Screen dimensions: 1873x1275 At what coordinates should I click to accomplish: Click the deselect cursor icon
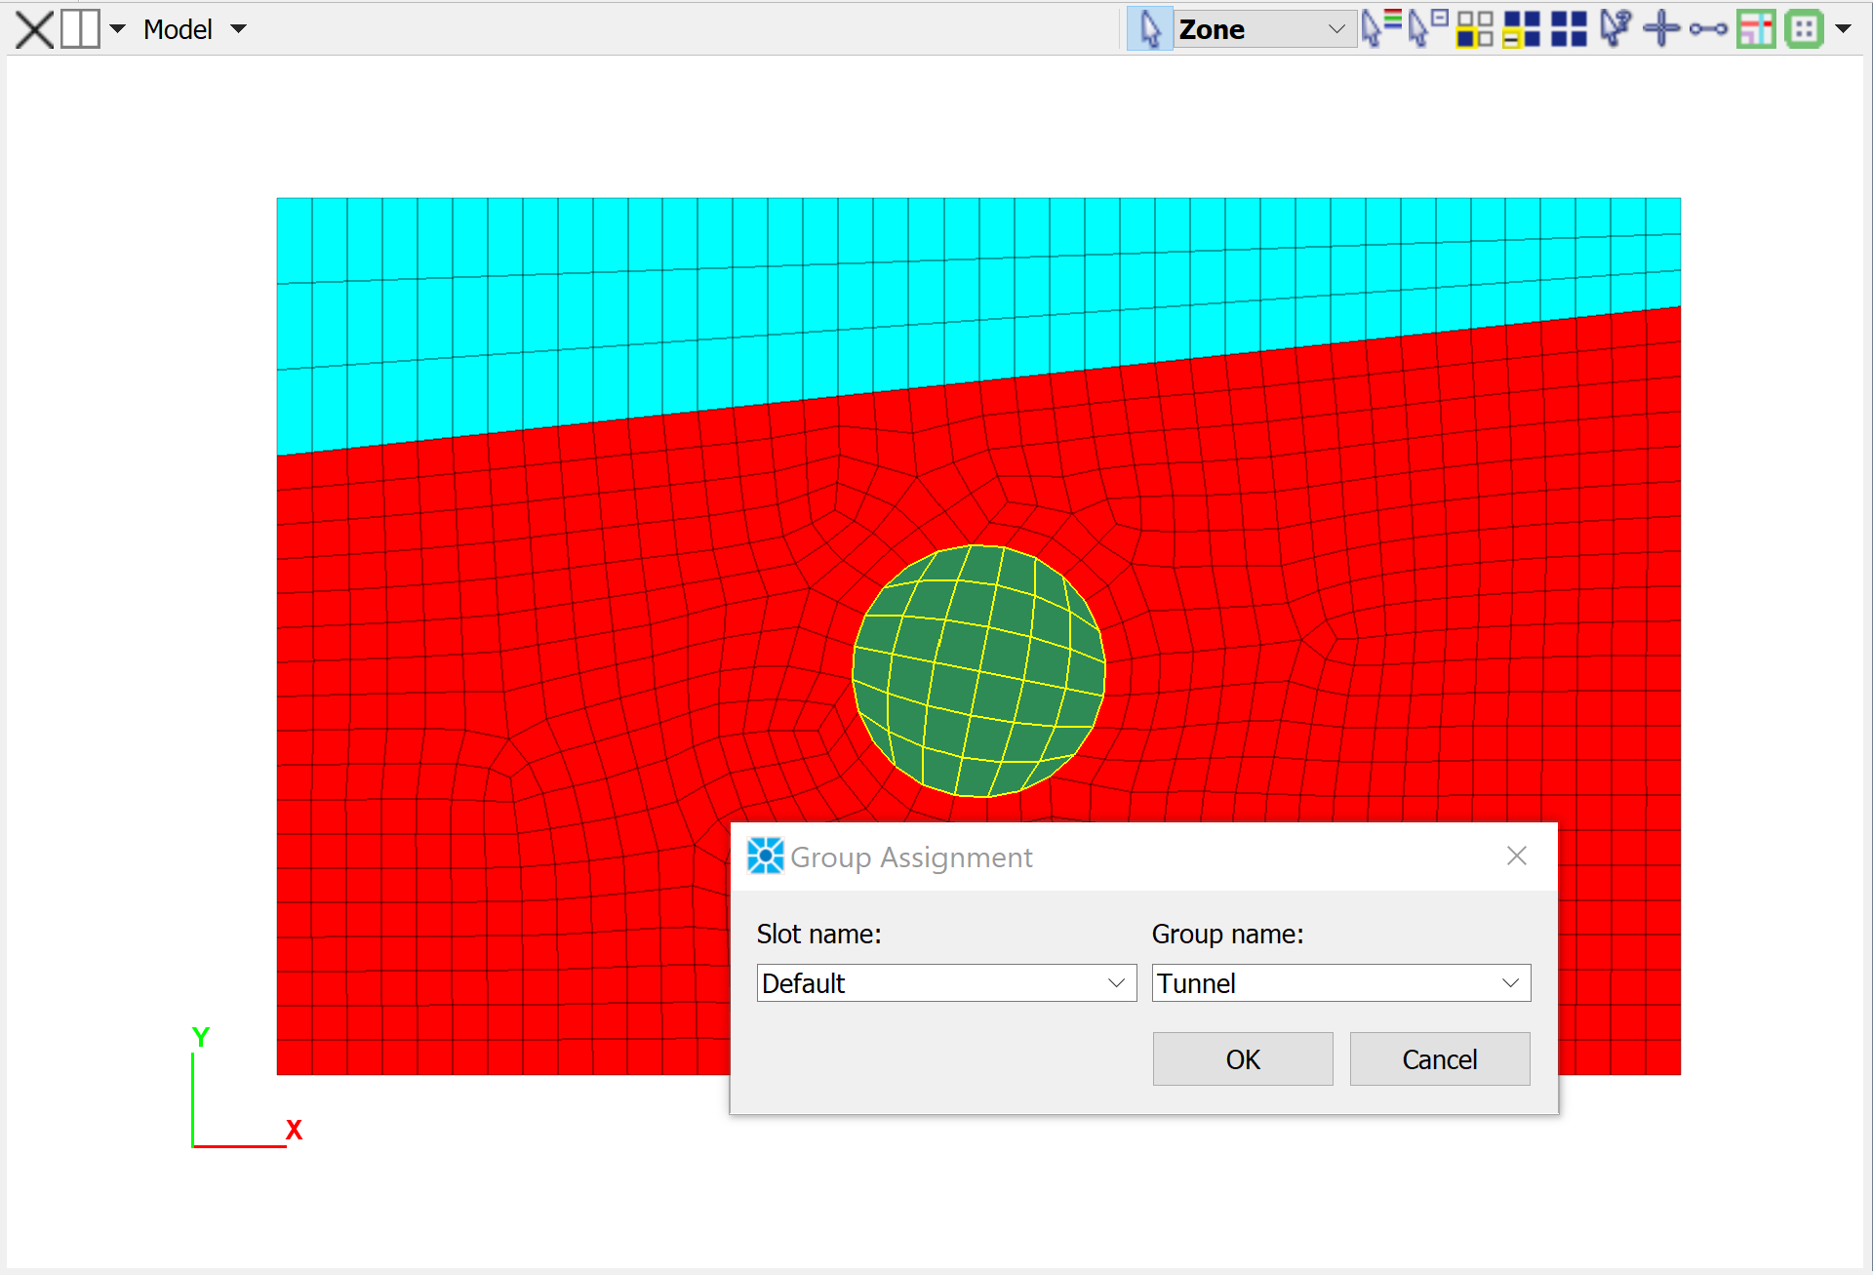1427,29
